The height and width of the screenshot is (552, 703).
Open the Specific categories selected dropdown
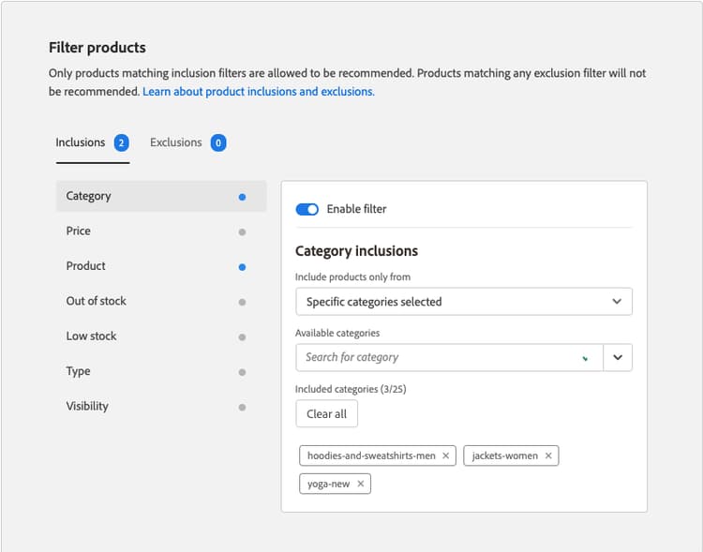463,302
